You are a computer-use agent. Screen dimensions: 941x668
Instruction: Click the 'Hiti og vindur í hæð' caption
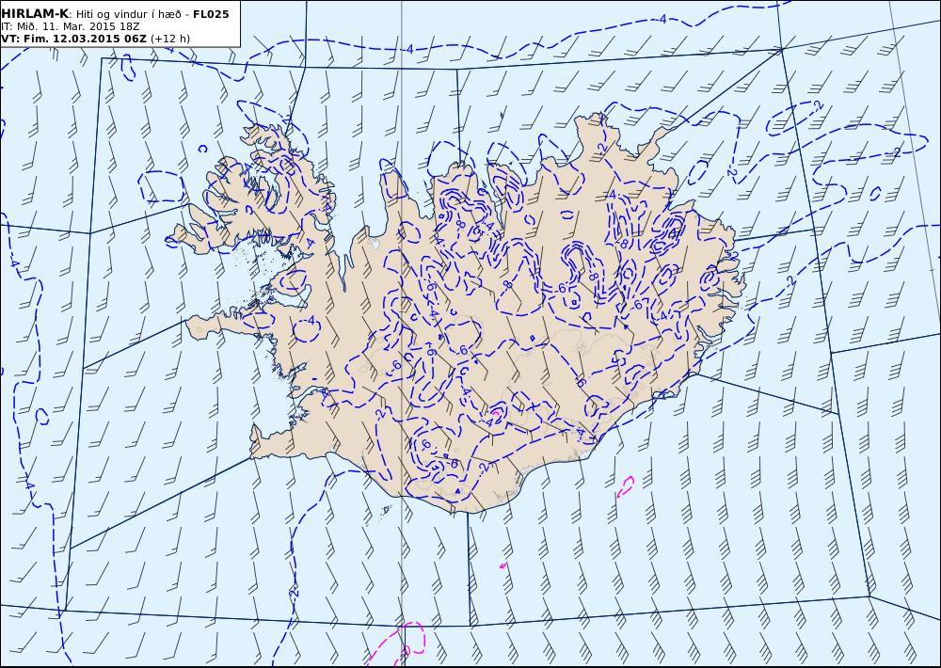128,14
